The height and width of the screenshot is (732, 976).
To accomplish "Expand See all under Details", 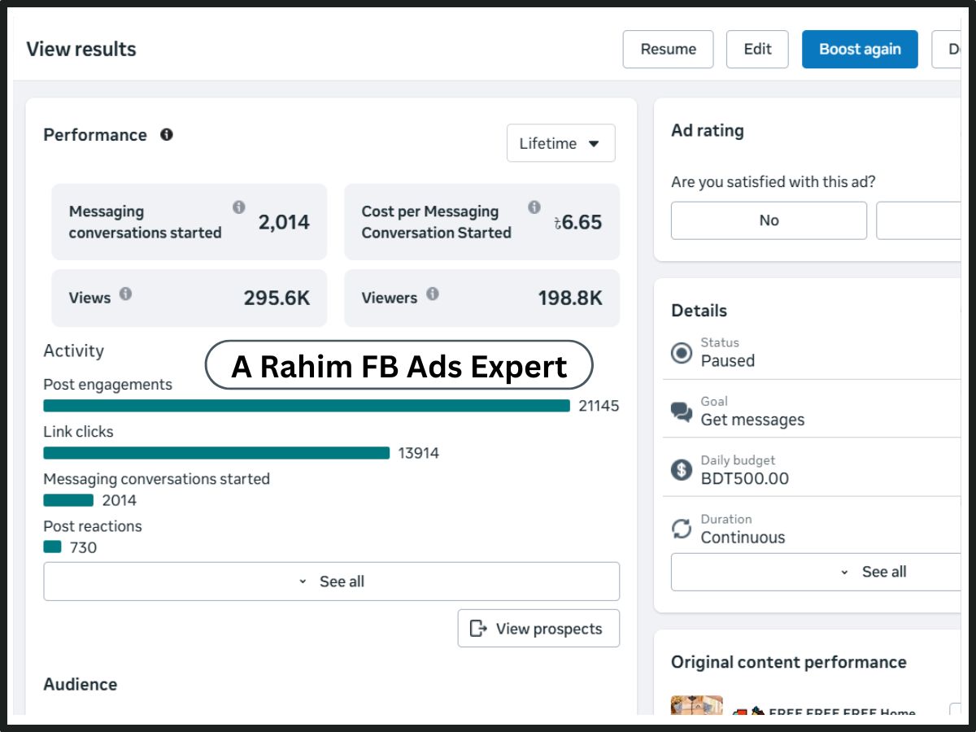I will 816,572.
